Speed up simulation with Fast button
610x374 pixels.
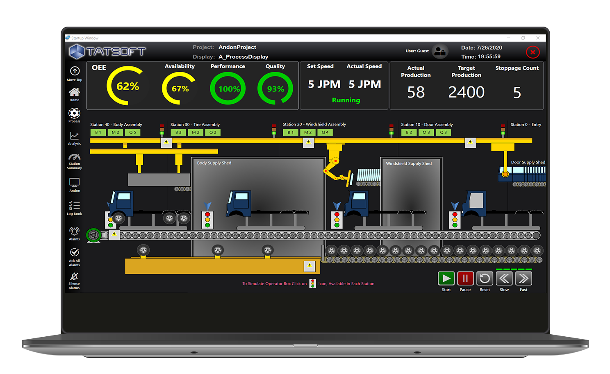(x=524, y=279)
